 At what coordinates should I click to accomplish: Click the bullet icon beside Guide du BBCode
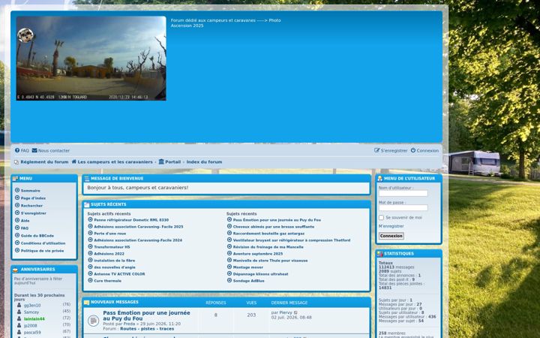click(x=17, y=235)
